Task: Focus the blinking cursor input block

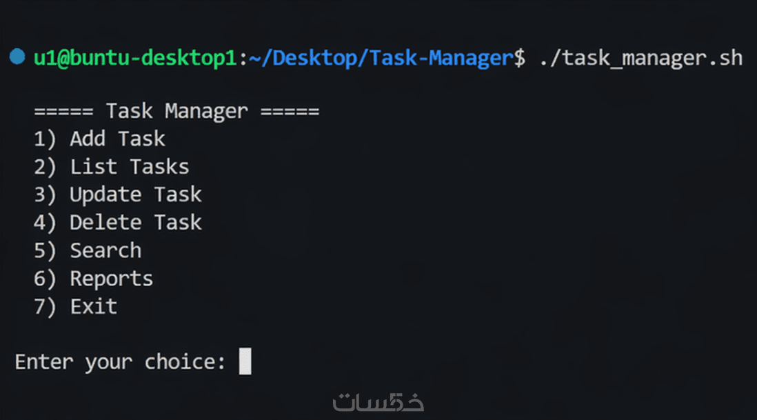Action: tap(245, 361)
